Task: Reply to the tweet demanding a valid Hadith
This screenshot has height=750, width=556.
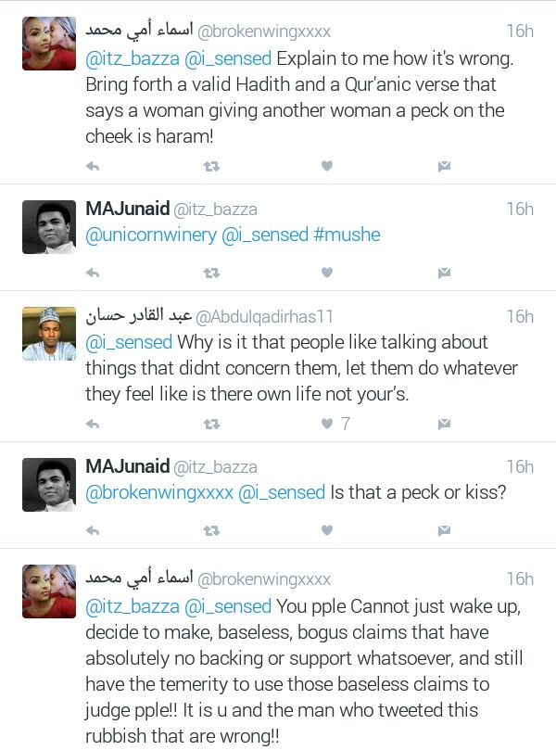Action: 93,166
